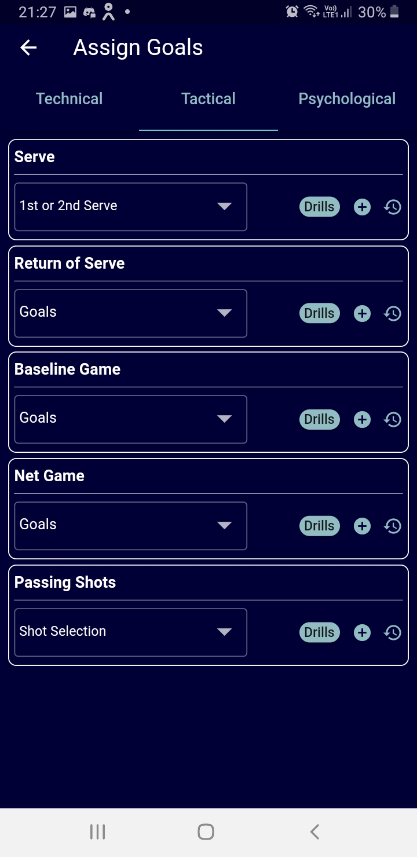Switch to the Technical tab
417x857 pixels.
69,99
